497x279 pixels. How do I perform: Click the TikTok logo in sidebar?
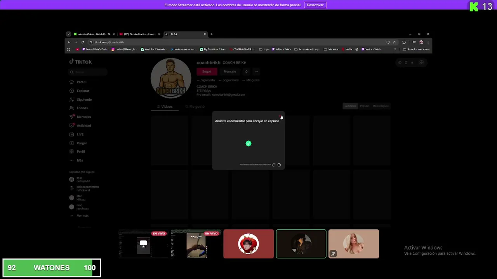click(80, 62)
